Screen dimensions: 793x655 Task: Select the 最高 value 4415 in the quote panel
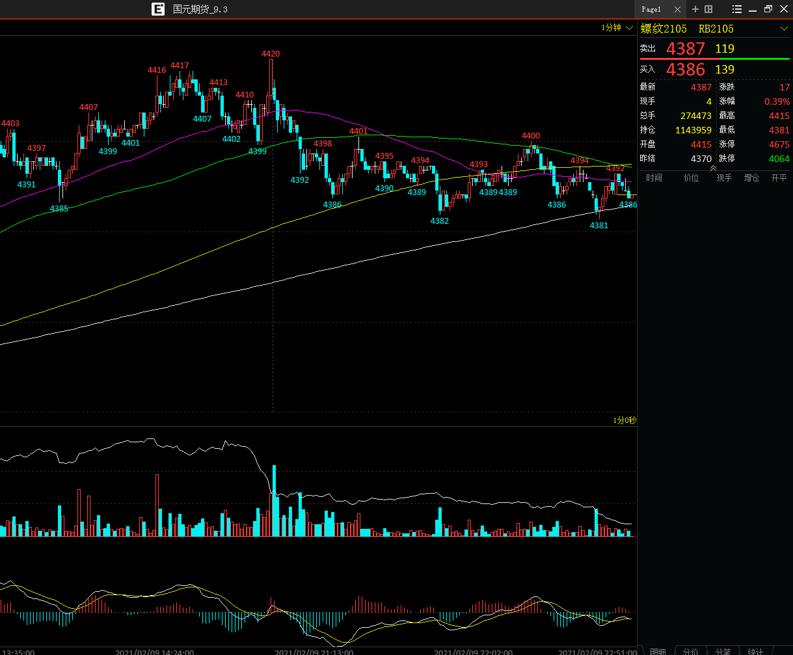pyautogui.click(x=779, y=116)
